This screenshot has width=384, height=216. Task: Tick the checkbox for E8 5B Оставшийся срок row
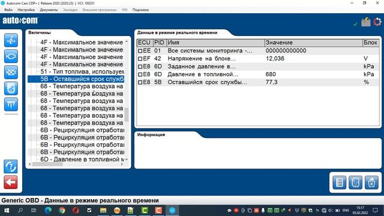pyautogui.click(x=140, y=82)
